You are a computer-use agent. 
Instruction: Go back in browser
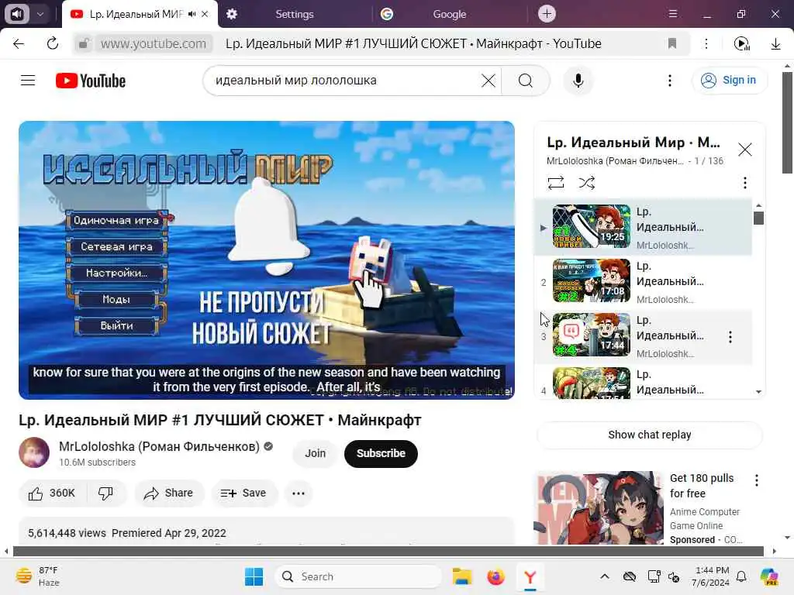19,43
